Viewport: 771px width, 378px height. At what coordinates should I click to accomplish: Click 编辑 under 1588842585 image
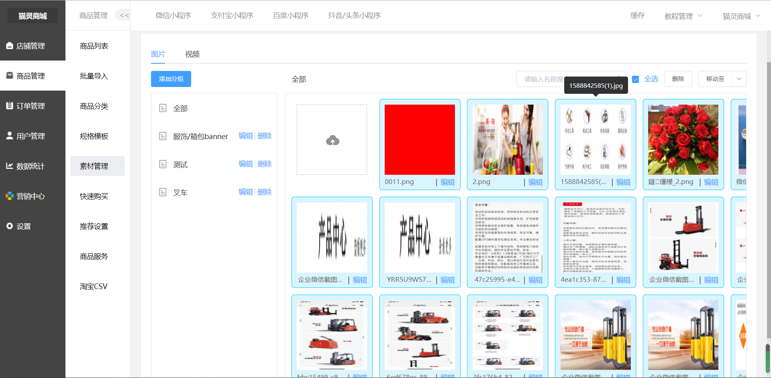(x=623, y=182)
